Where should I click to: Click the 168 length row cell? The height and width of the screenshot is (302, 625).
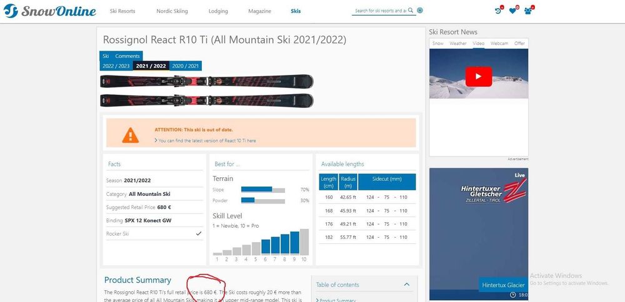pos(329,211)
